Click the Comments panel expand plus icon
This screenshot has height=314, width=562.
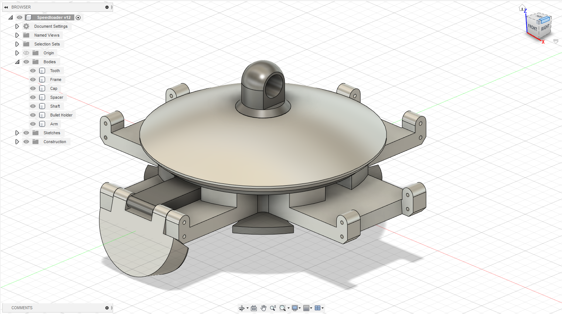pyautogui.click(x=107, y=308)
